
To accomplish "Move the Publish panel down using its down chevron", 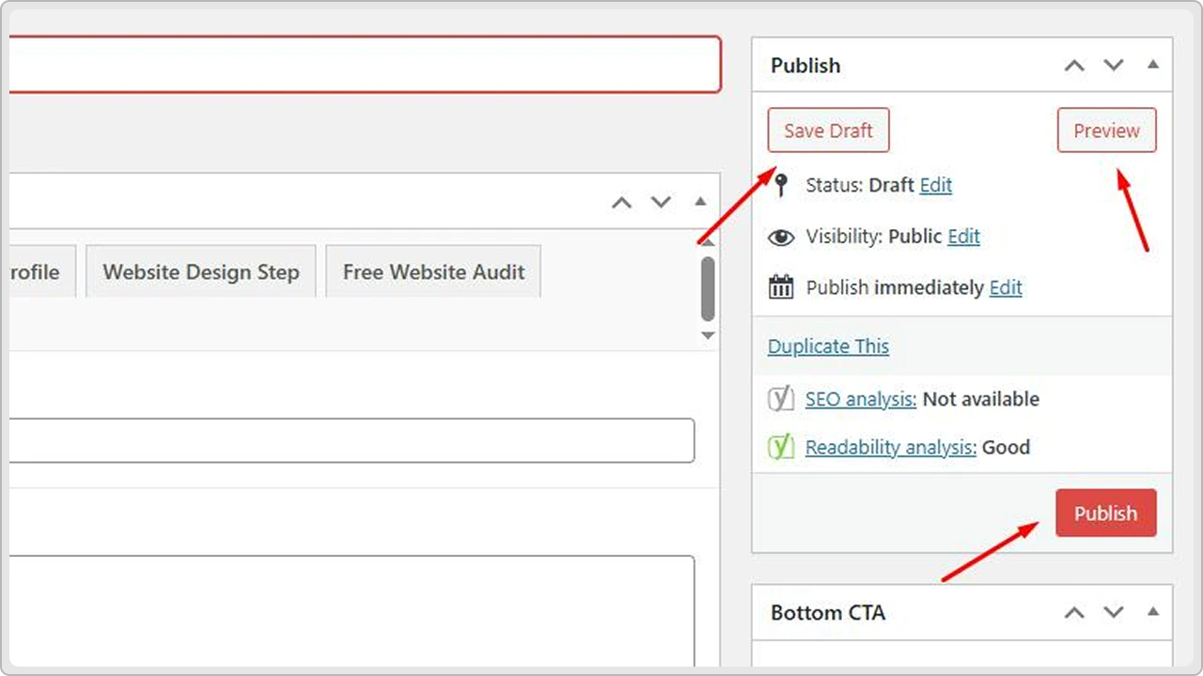I will pos(1114,66).
